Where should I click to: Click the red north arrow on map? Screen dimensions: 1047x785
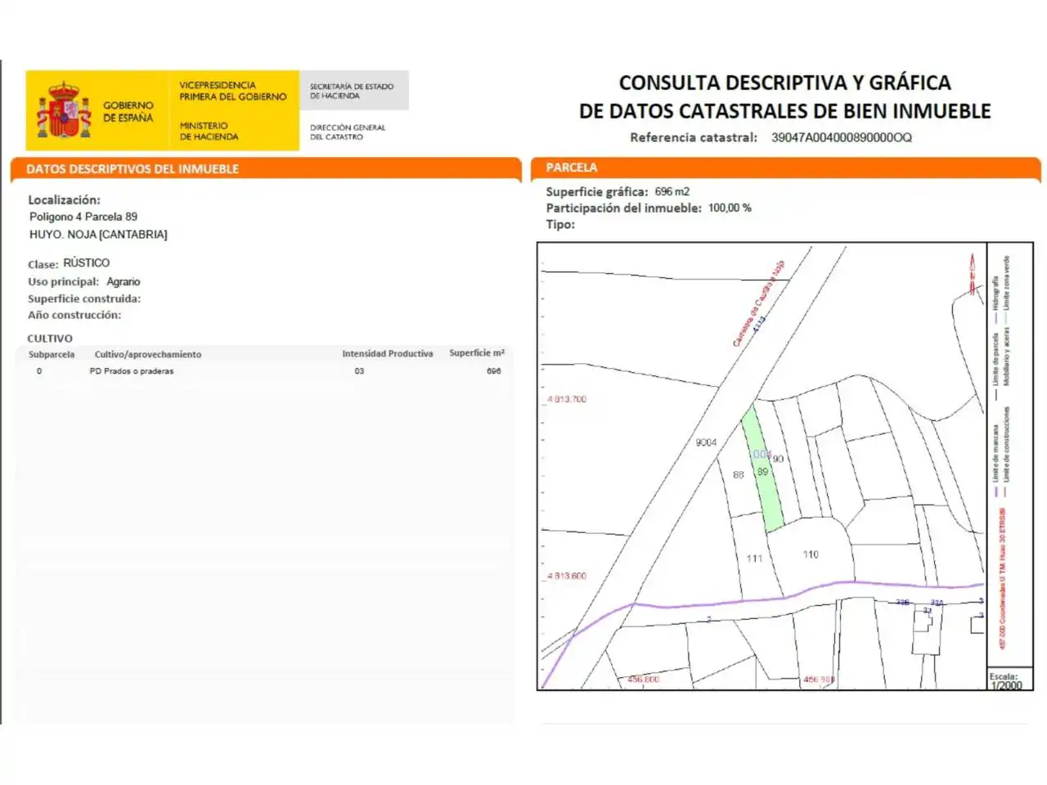(973, 274)
